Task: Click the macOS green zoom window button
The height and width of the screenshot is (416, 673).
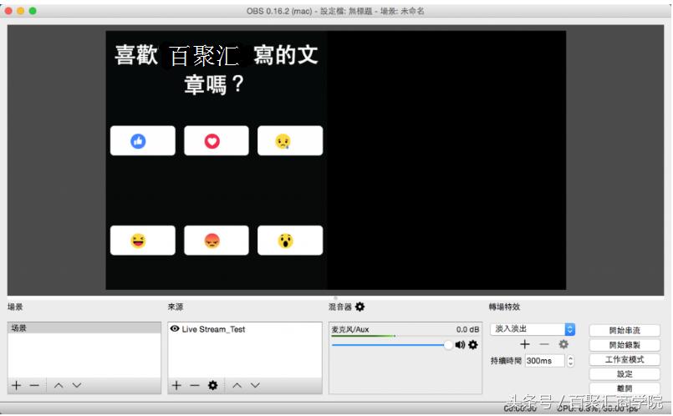Action: [x=33, y=11]
